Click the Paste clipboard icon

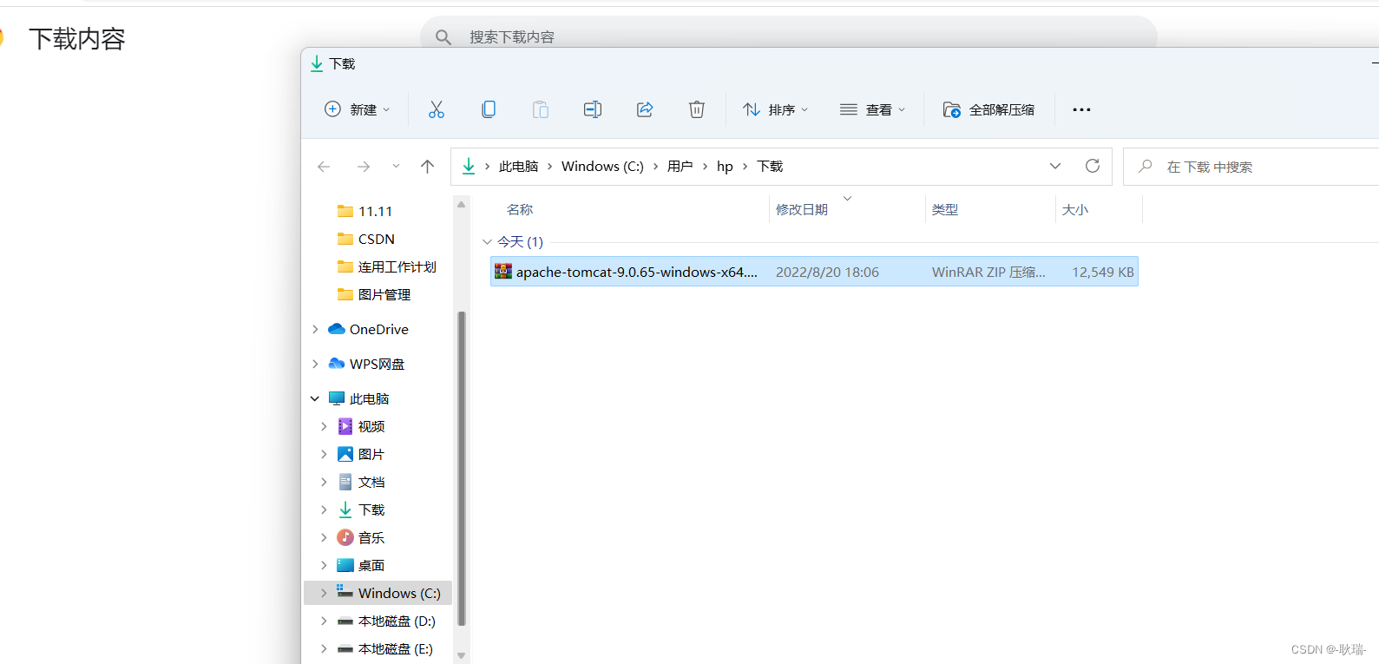point(541,109)
